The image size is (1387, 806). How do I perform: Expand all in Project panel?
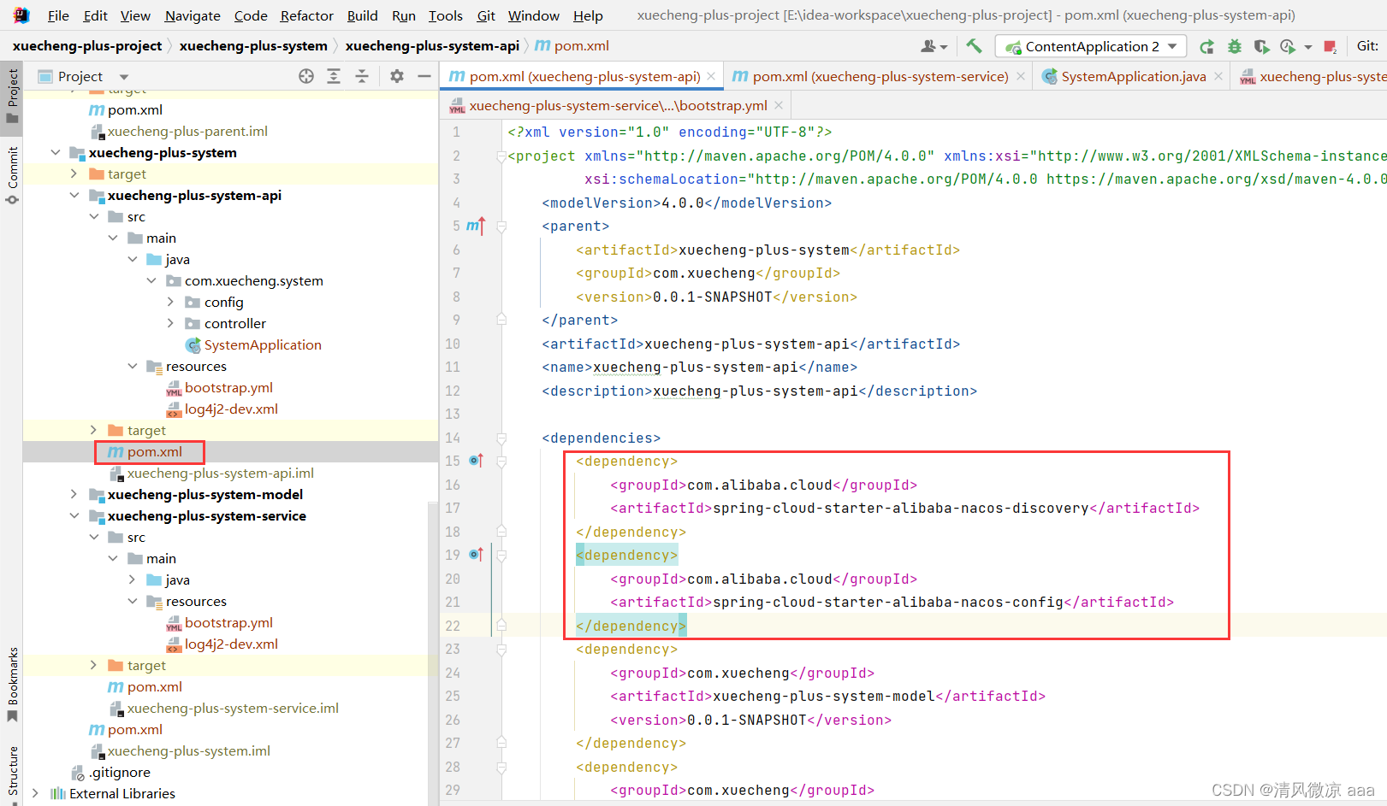click(x=334, y=76)
